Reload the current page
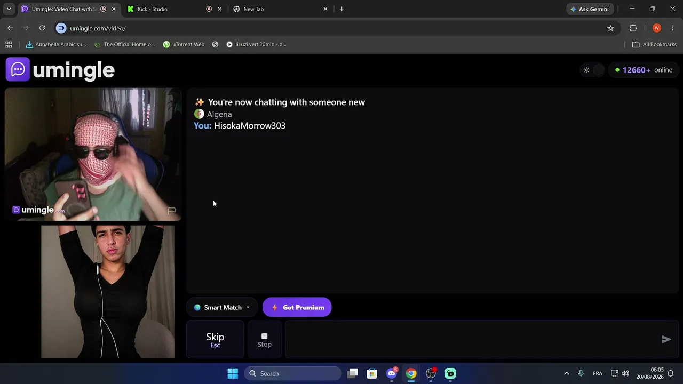 coord(42,28)
